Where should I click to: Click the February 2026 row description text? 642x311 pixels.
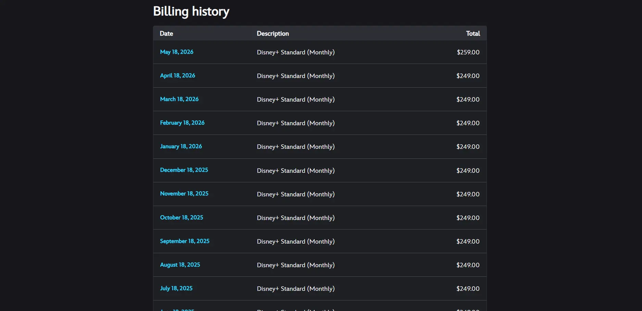(x=296, y=123)
